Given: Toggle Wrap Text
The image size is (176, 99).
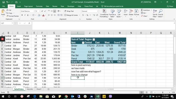Looking at the screenshot, I should [x=69, y=11].
